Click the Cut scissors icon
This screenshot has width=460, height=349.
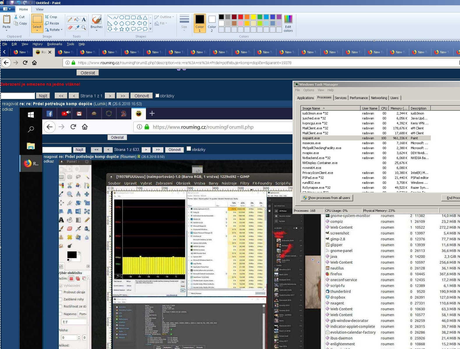tap(16, 17)
